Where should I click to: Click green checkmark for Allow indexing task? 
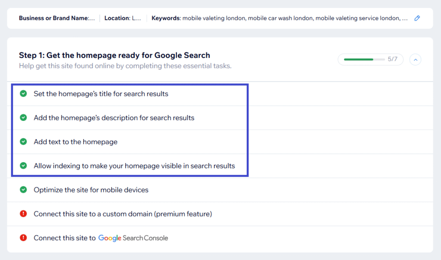tap(23, 166)
